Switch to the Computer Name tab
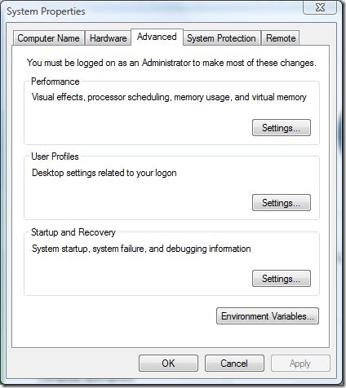This screenshot has width=346, height=388. click(x=49, y=38)
